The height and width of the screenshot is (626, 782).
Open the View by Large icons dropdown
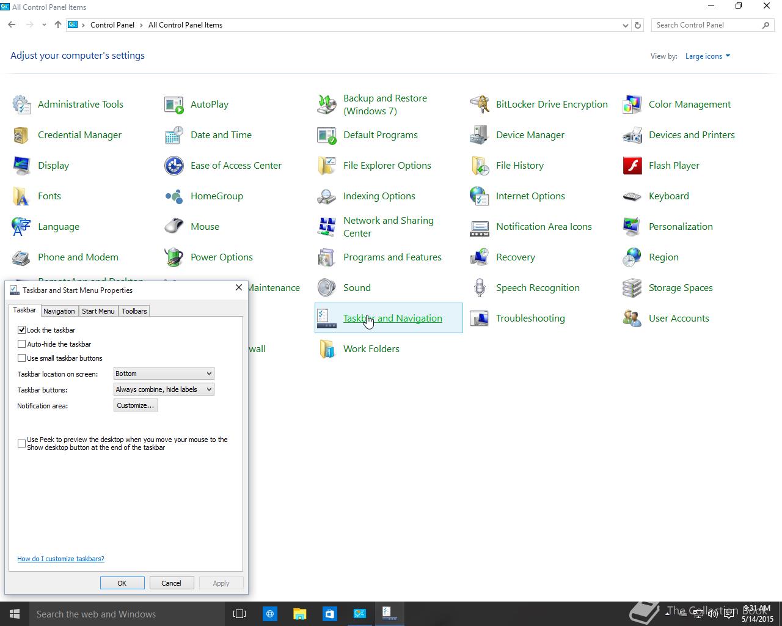click(707, 56)
